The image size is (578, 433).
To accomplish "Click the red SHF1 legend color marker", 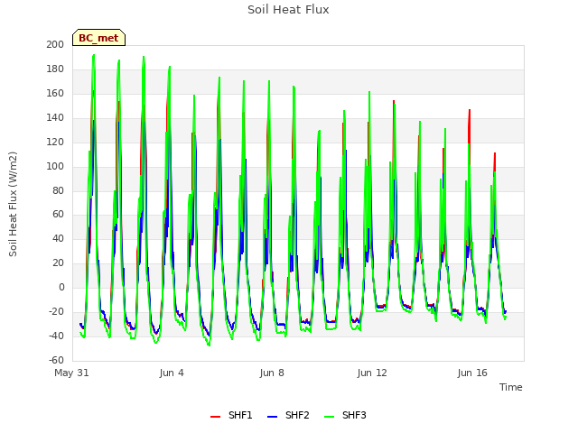I will (x=215, y=417).
